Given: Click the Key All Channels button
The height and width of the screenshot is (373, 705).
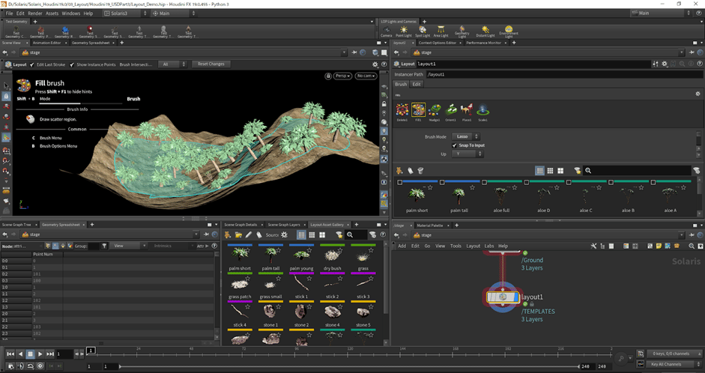Looking at the screenshot, I should click(x=667, y=364).
